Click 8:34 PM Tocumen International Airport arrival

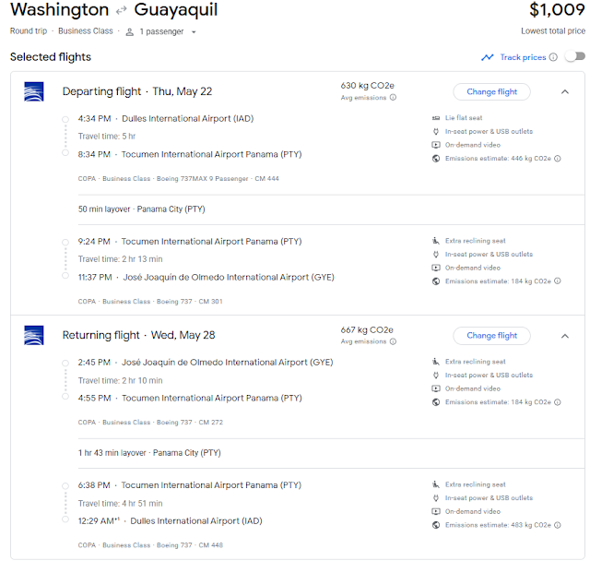coord(190,154)
